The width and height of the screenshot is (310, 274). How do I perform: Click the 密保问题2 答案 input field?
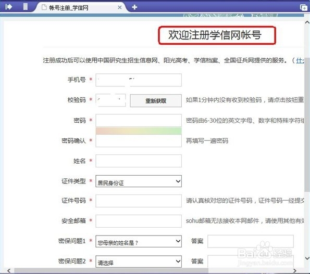click(251, 262)
